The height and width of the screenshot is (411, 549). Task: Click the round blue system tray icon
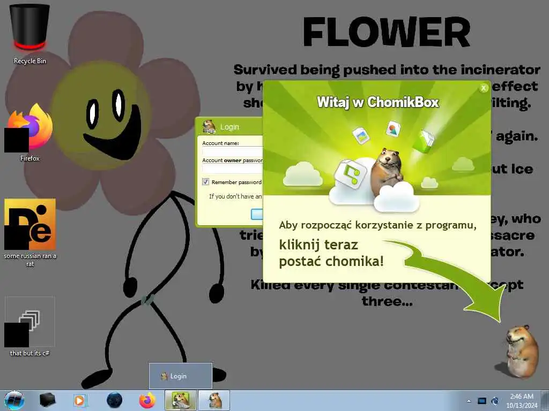(495, 401)
